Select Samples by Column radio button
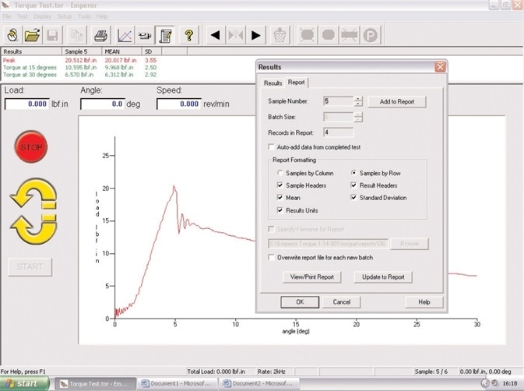Screen dimensions: 524x391 (x=280, y=172)
